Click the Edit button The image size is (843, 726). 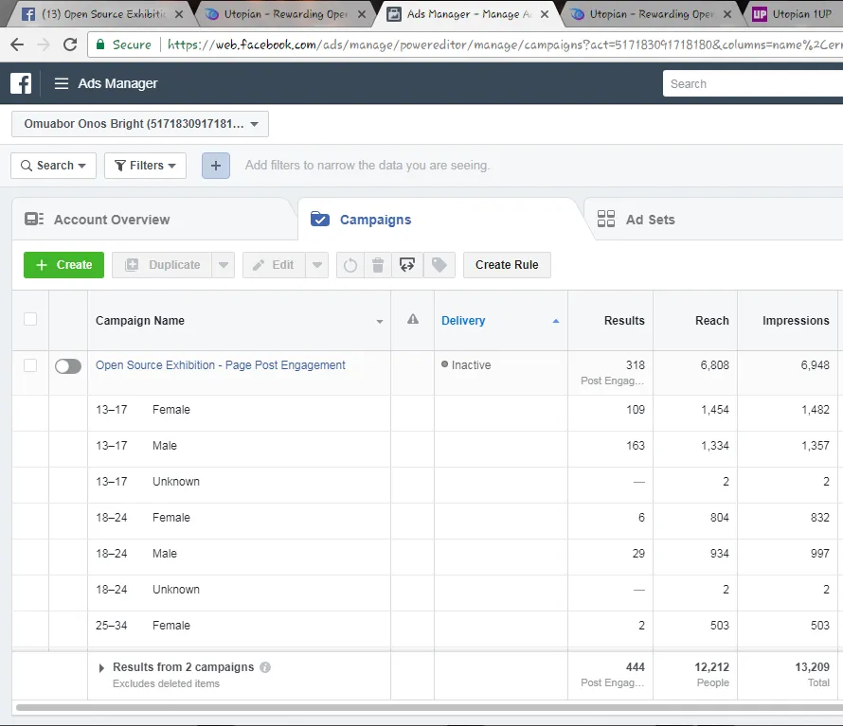274,265
